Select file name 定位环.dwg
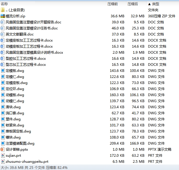The height and width of the screenshot is (170, 179). click(15, 89)
